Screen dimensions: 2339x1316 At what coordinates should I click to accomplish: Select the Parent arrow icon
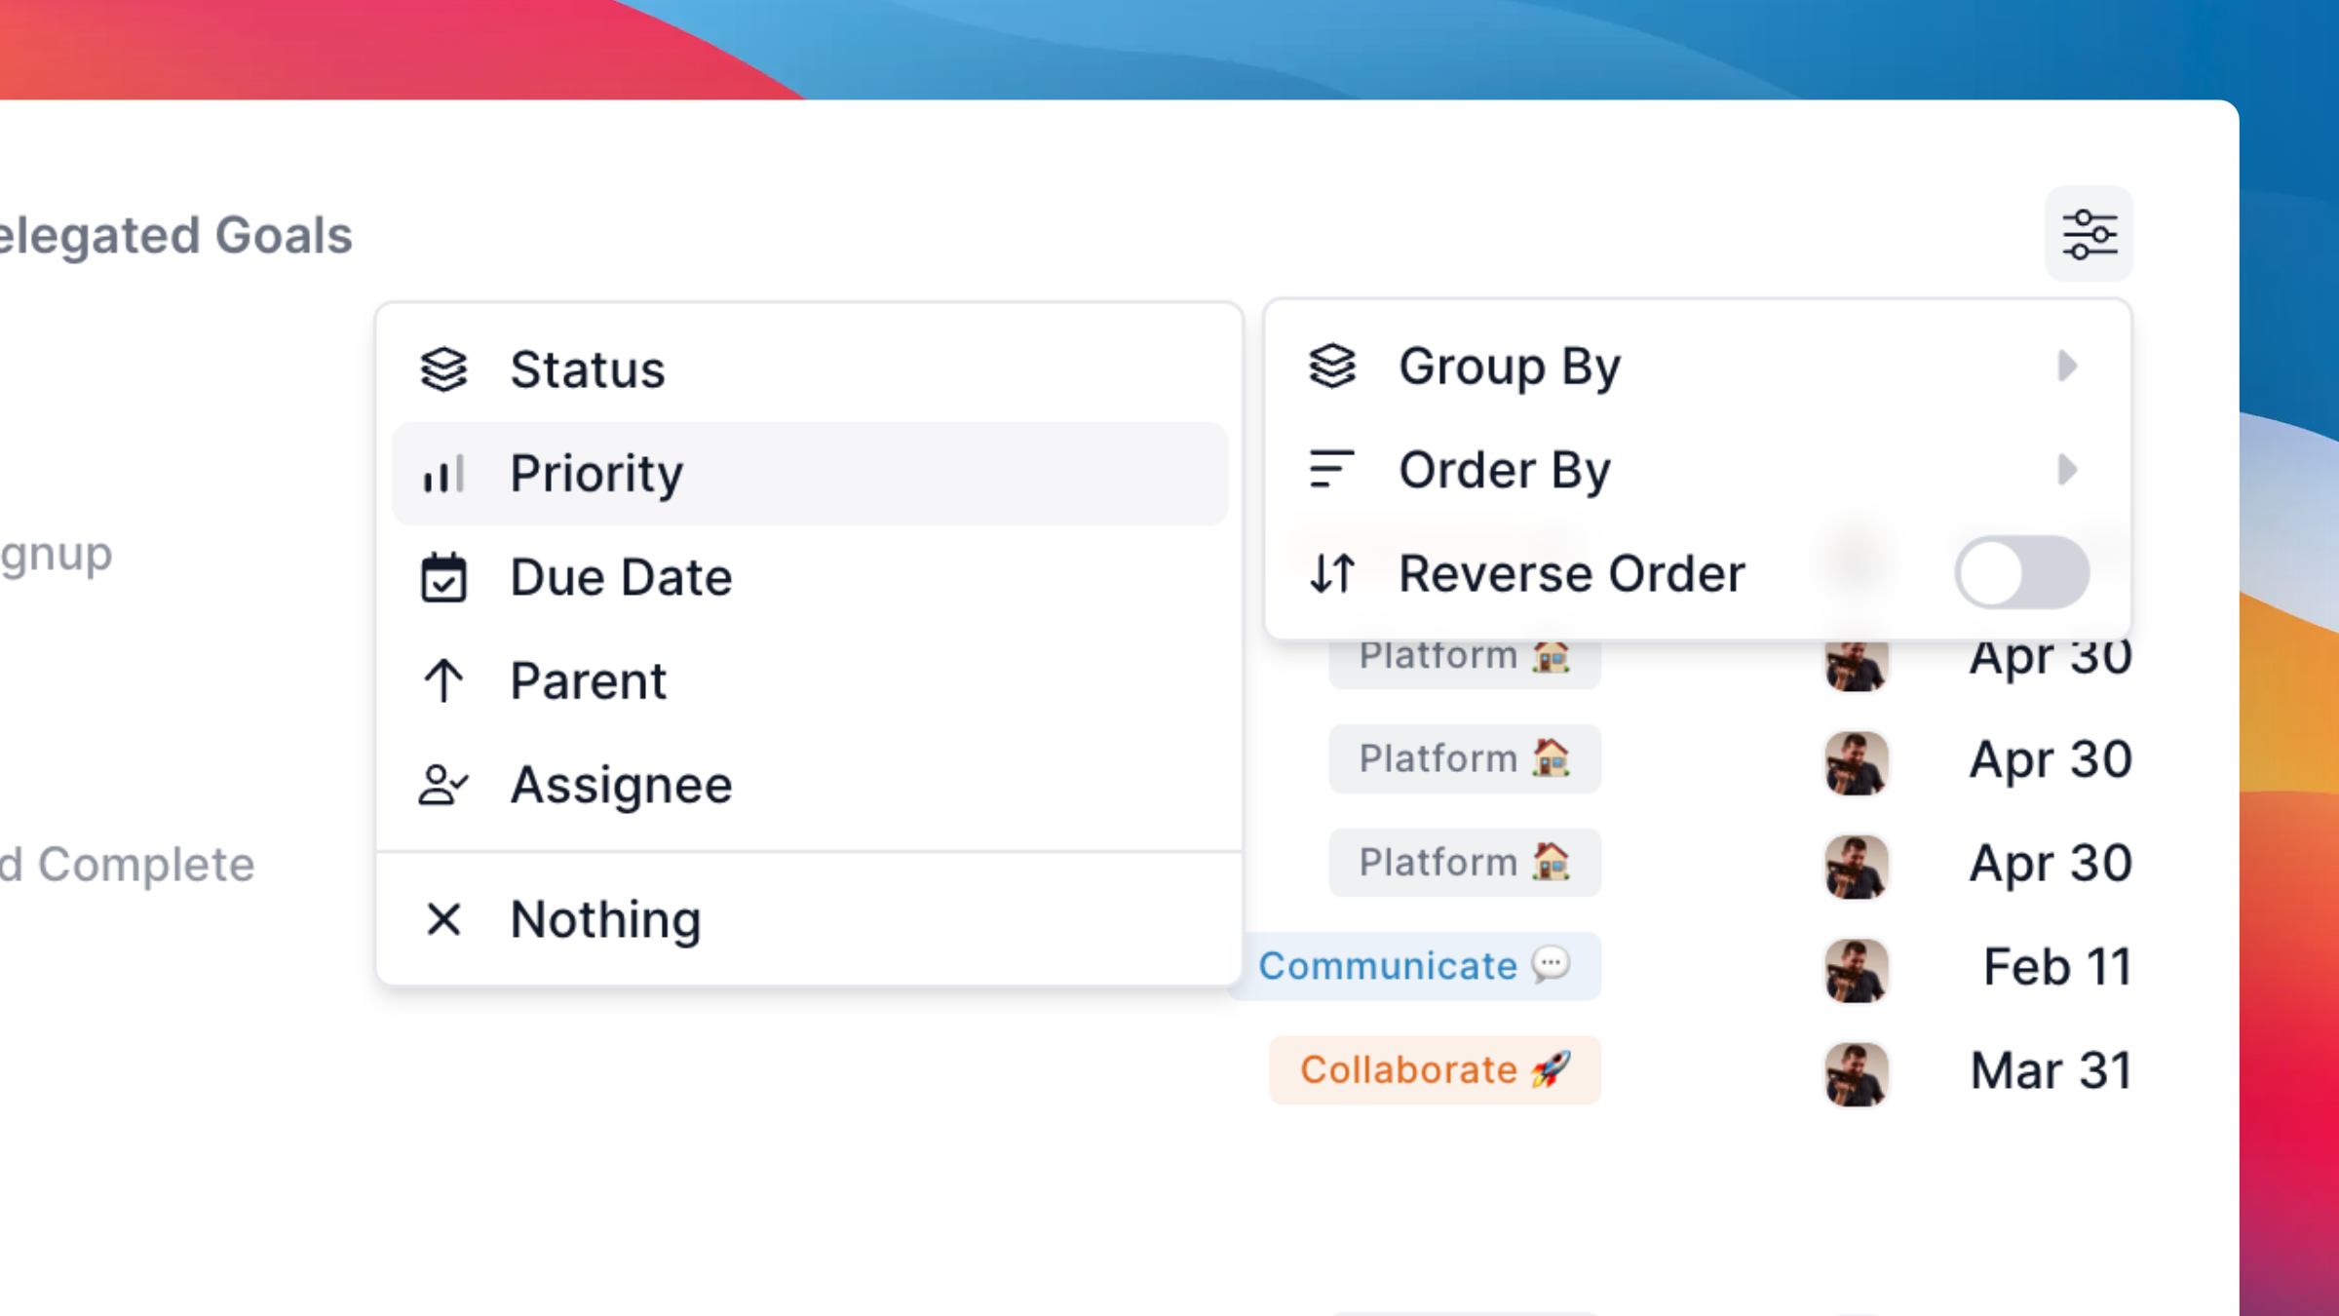(x=443, y=679)
